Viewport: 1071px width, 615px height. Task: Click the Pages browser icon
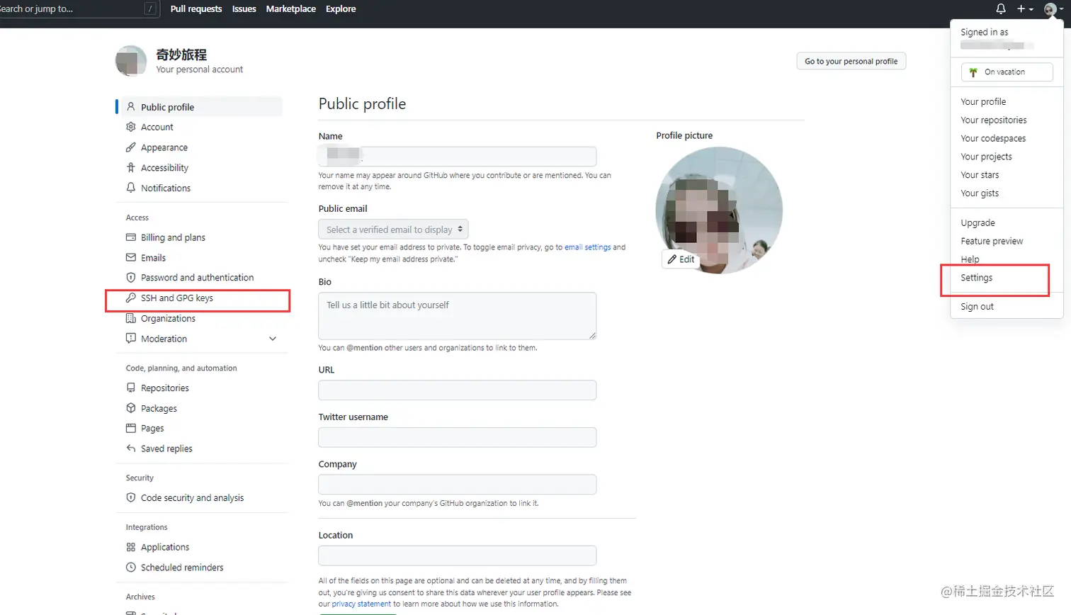[x=130, y=429]
